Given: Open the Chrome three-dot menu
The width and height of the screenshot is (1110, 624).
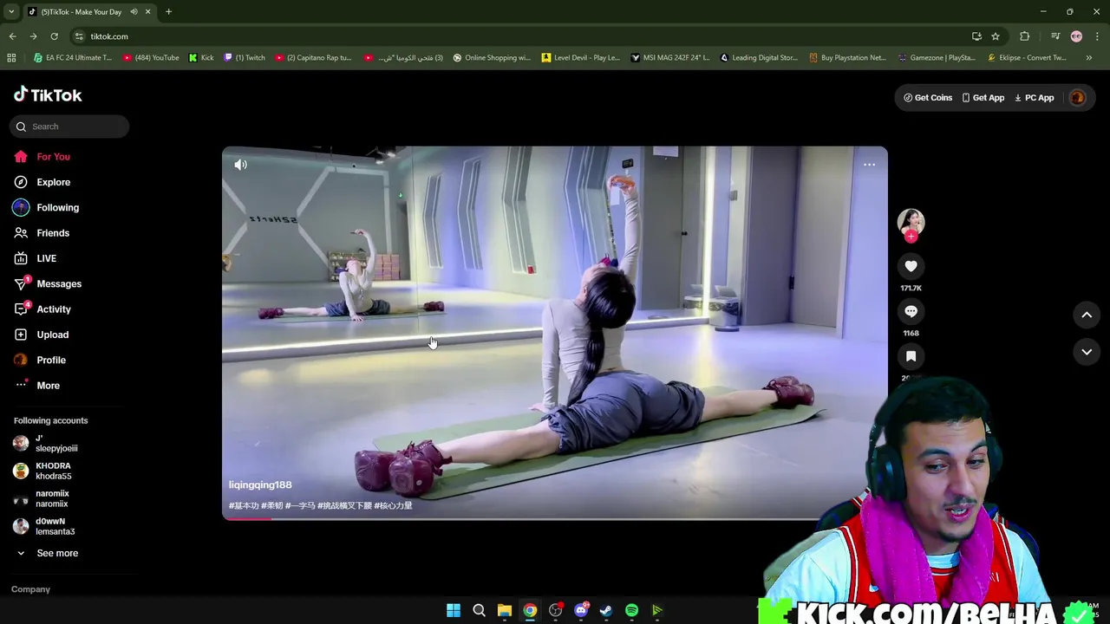Looking at the screenshot, I should coord(1097,36).
